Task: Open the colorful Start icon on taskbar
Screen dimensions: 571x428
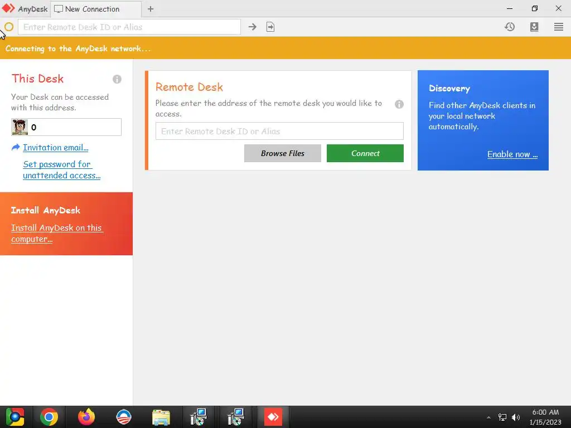Action: click(15, 417)
